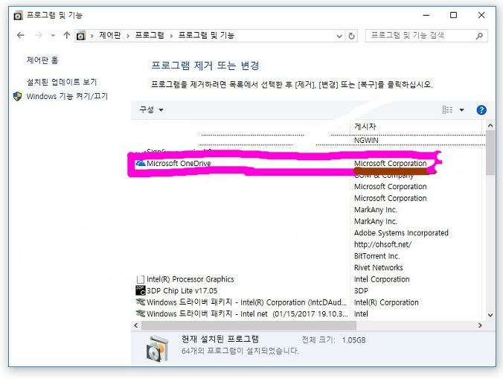Click the installed programs disc icon

coord(157,348)
